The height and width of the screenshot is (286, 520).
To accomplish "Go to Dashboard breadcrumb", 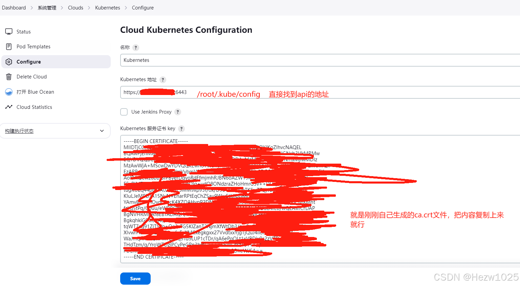I will click(14, 8).
